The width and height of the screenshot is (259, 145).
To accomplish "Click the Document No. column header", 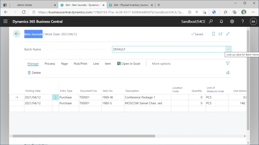I will coord(89,91).
